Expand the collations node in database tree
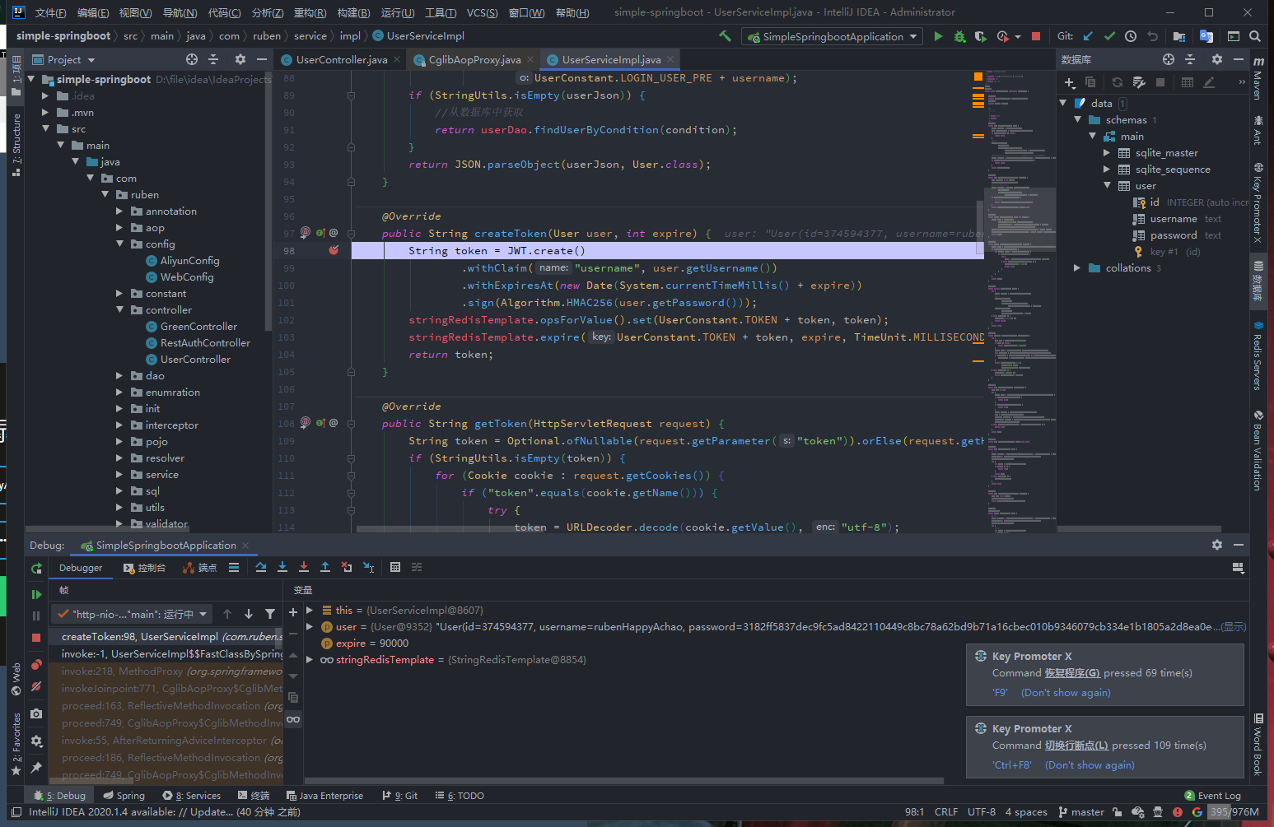Screen dimensions: 1274x827 click(1076, 268)
